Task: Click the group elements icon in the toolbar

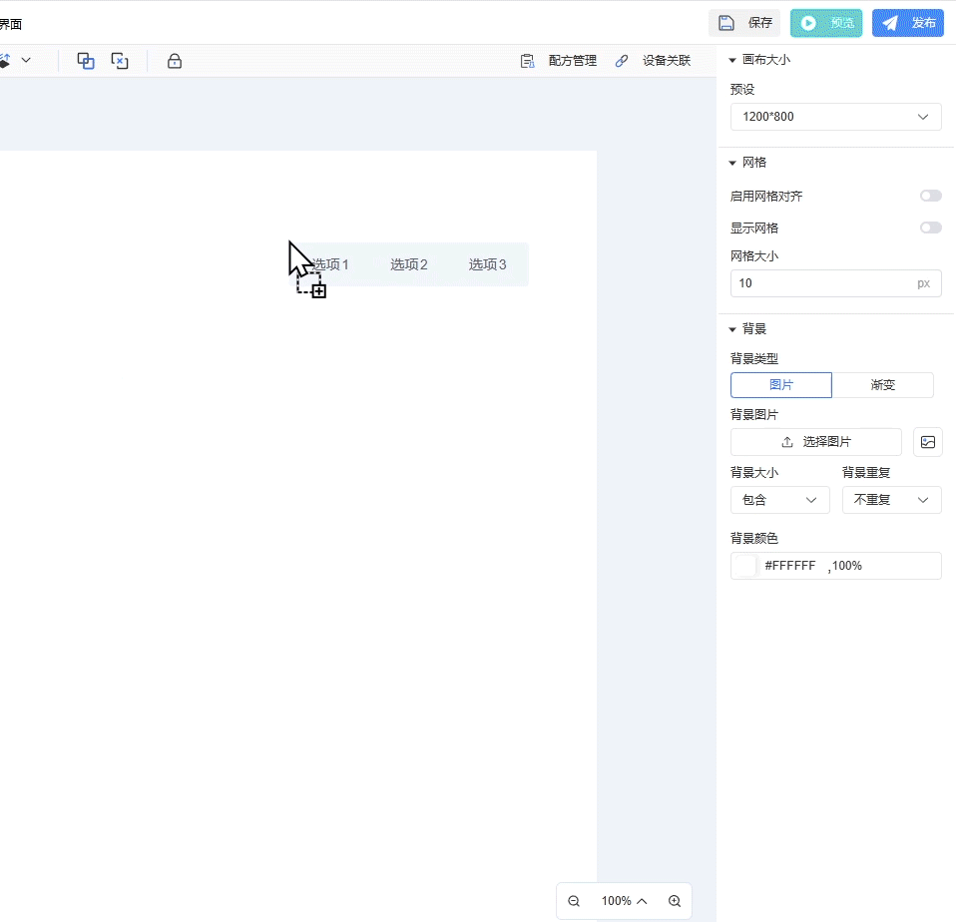Action: tap(86, 61)
